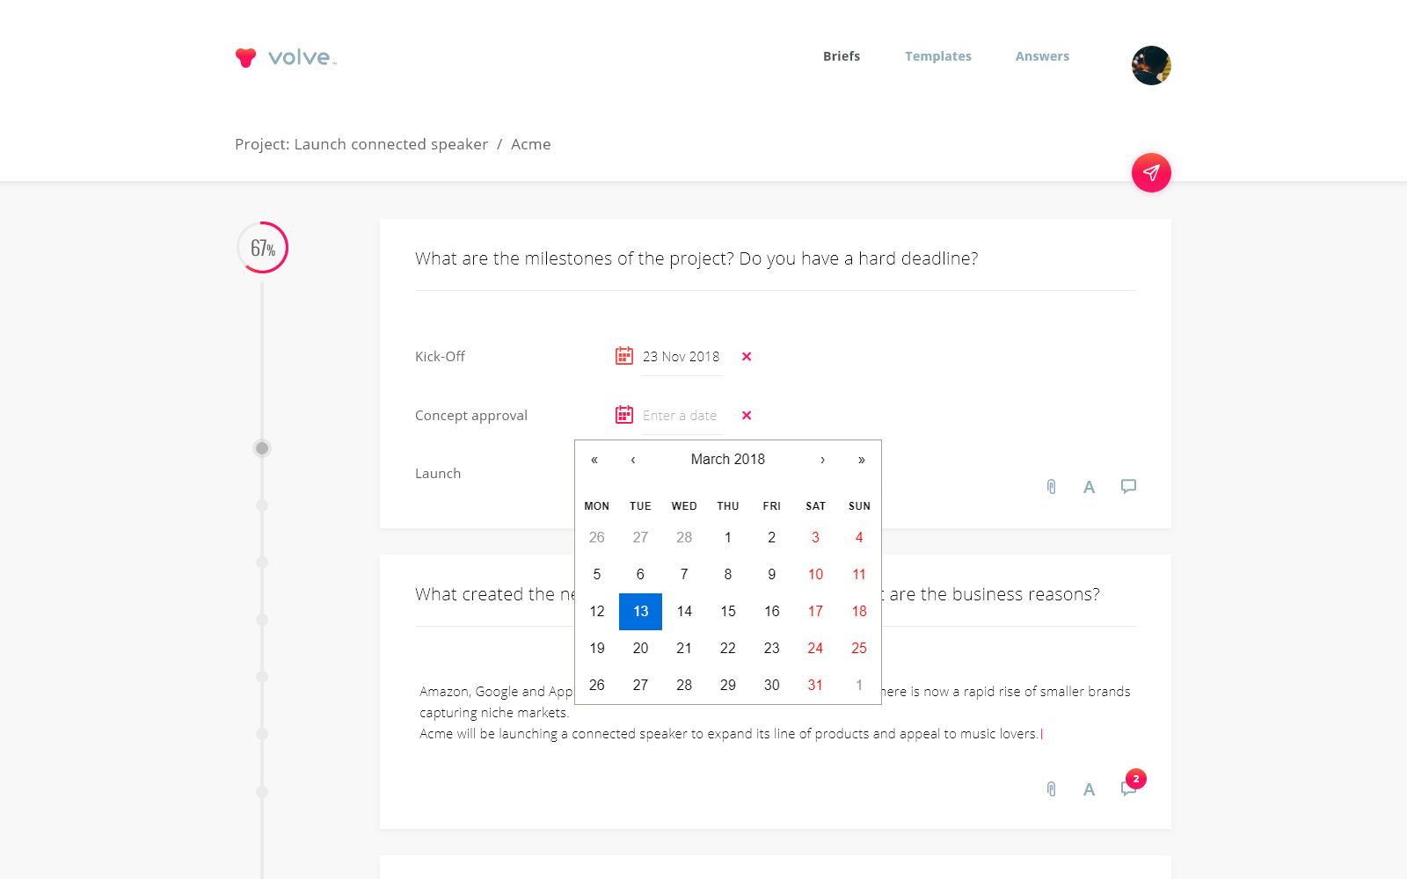Advance calendar to next month
1407x879 pixels.
coord(822,460)
